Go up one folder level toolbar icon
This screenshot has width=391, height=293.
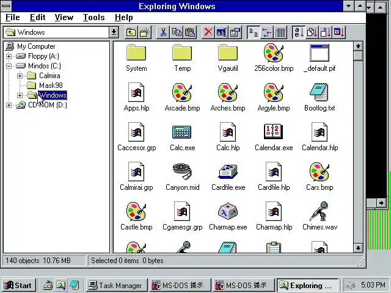coord(131,32)
